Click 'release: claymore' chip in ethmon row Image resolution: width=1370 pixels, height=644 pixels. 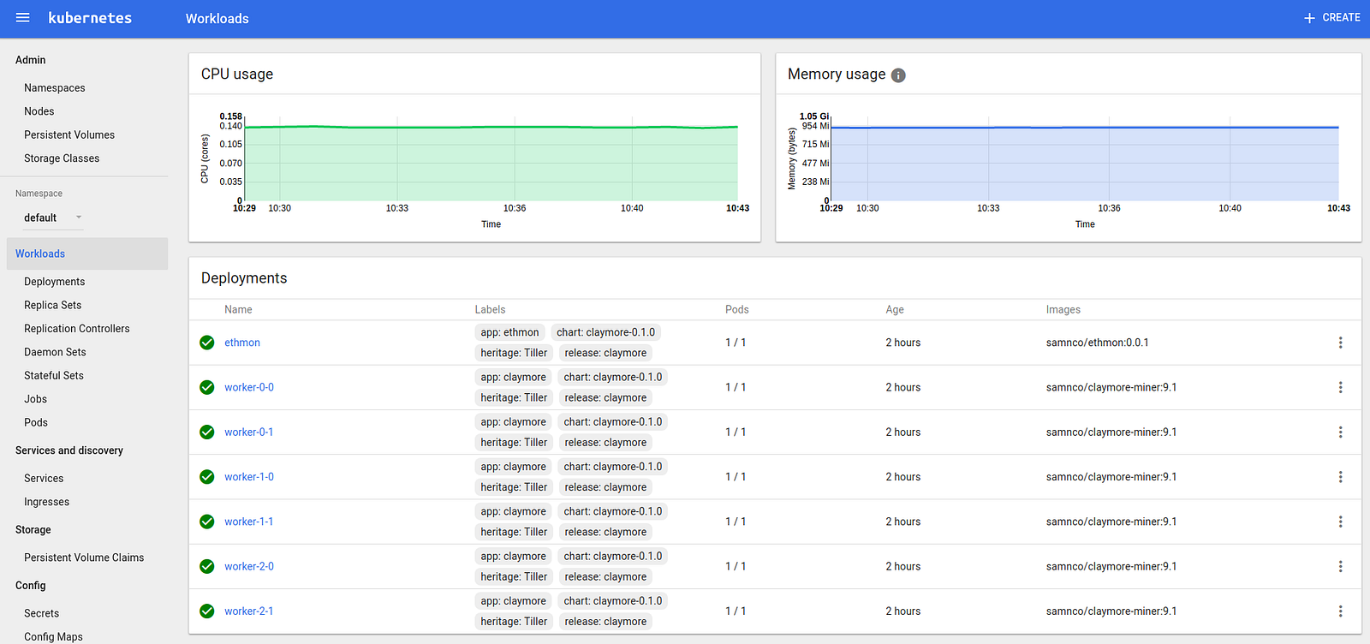605,353
